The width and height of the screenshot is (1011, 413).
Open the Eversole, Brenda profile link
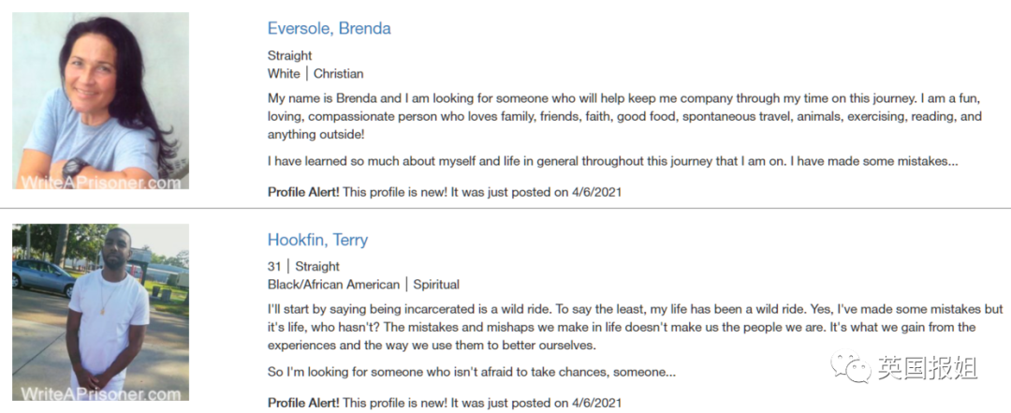tap(329, 29)
